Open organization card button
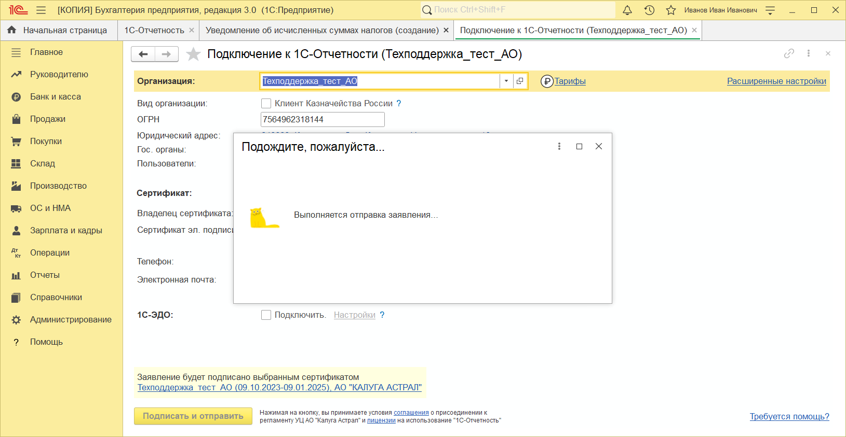This screenshot has width=846, height=437. tap(520, 81)
